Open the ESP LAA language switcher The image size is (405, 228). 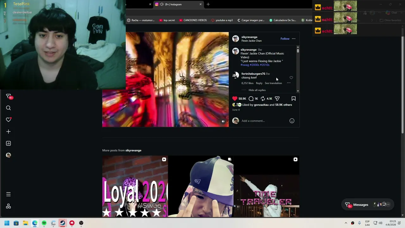click(x=367, y=223)
